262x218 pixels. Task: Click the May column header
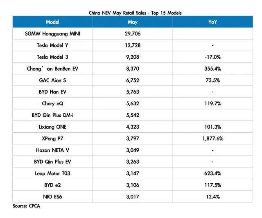coord(133,22)
